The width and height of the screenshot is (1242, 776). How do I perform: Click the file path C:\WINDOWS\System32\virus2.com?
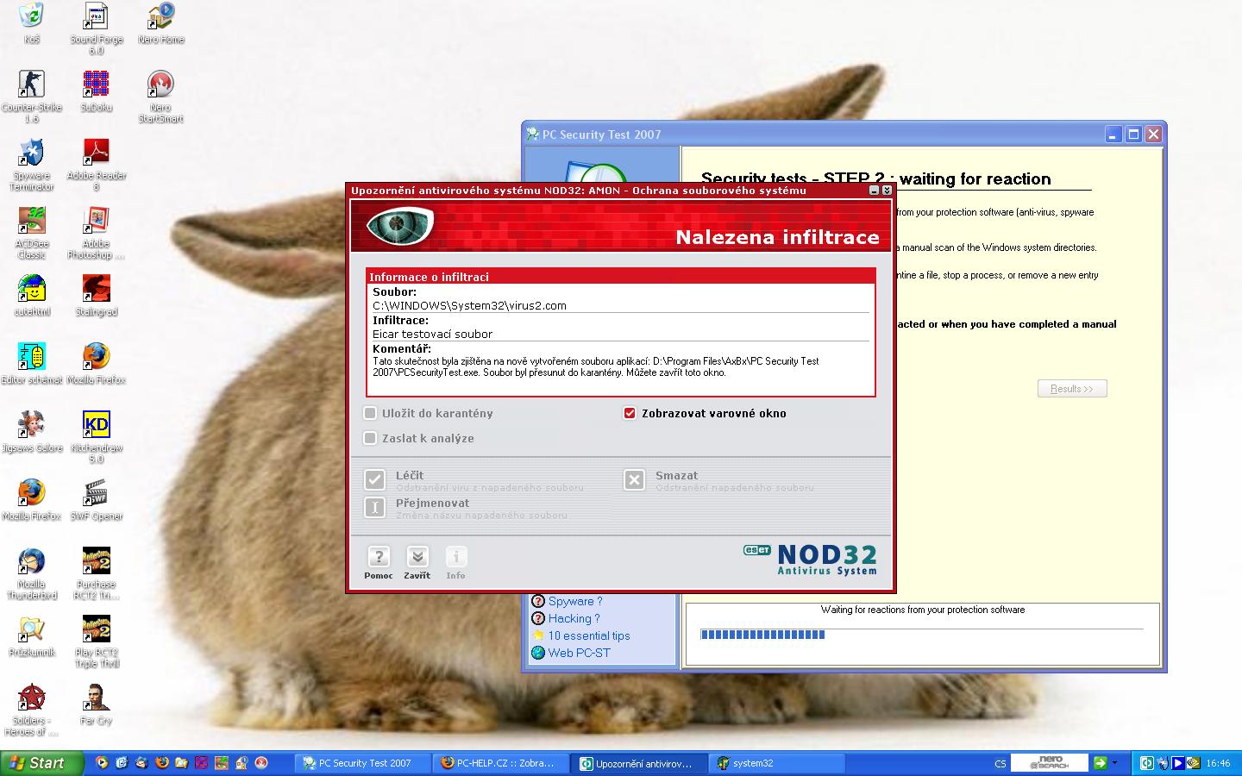point(469,305)
